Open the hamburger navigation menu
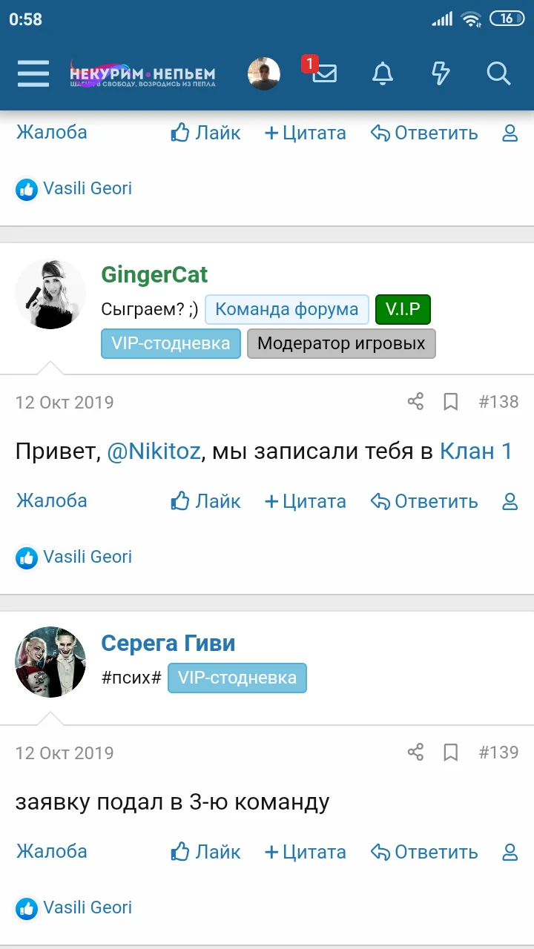 pyautogui.click(x=33, y=73)
